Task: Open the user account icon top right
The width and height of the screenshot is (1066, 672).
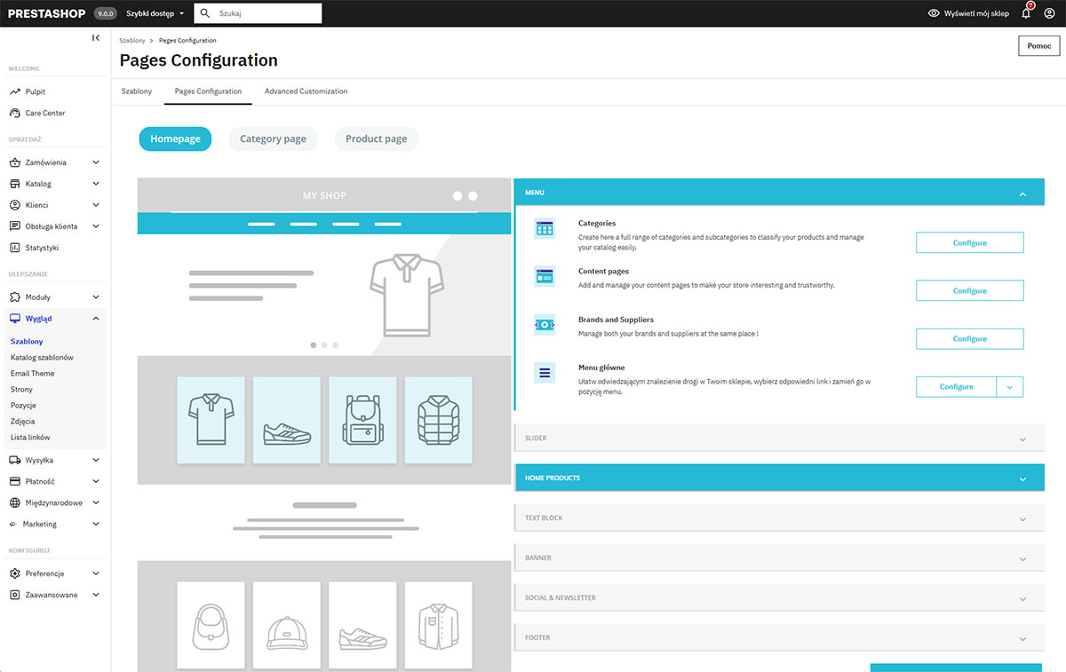Action: tap(1051, 12)
